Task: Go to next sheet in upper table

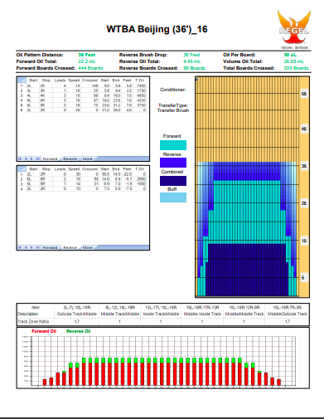Action: tap(31, 158)
